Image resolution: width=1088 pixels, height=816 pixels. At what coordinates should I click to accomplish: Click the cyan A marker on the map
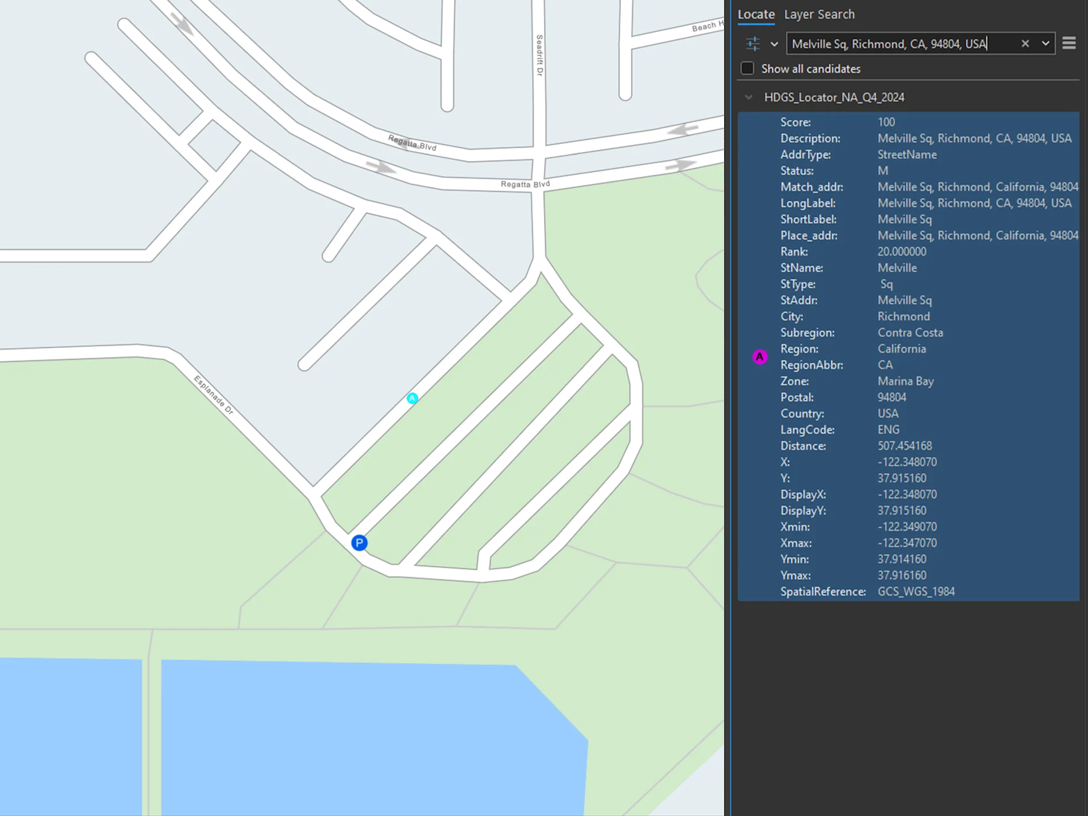tap(413, 398)
